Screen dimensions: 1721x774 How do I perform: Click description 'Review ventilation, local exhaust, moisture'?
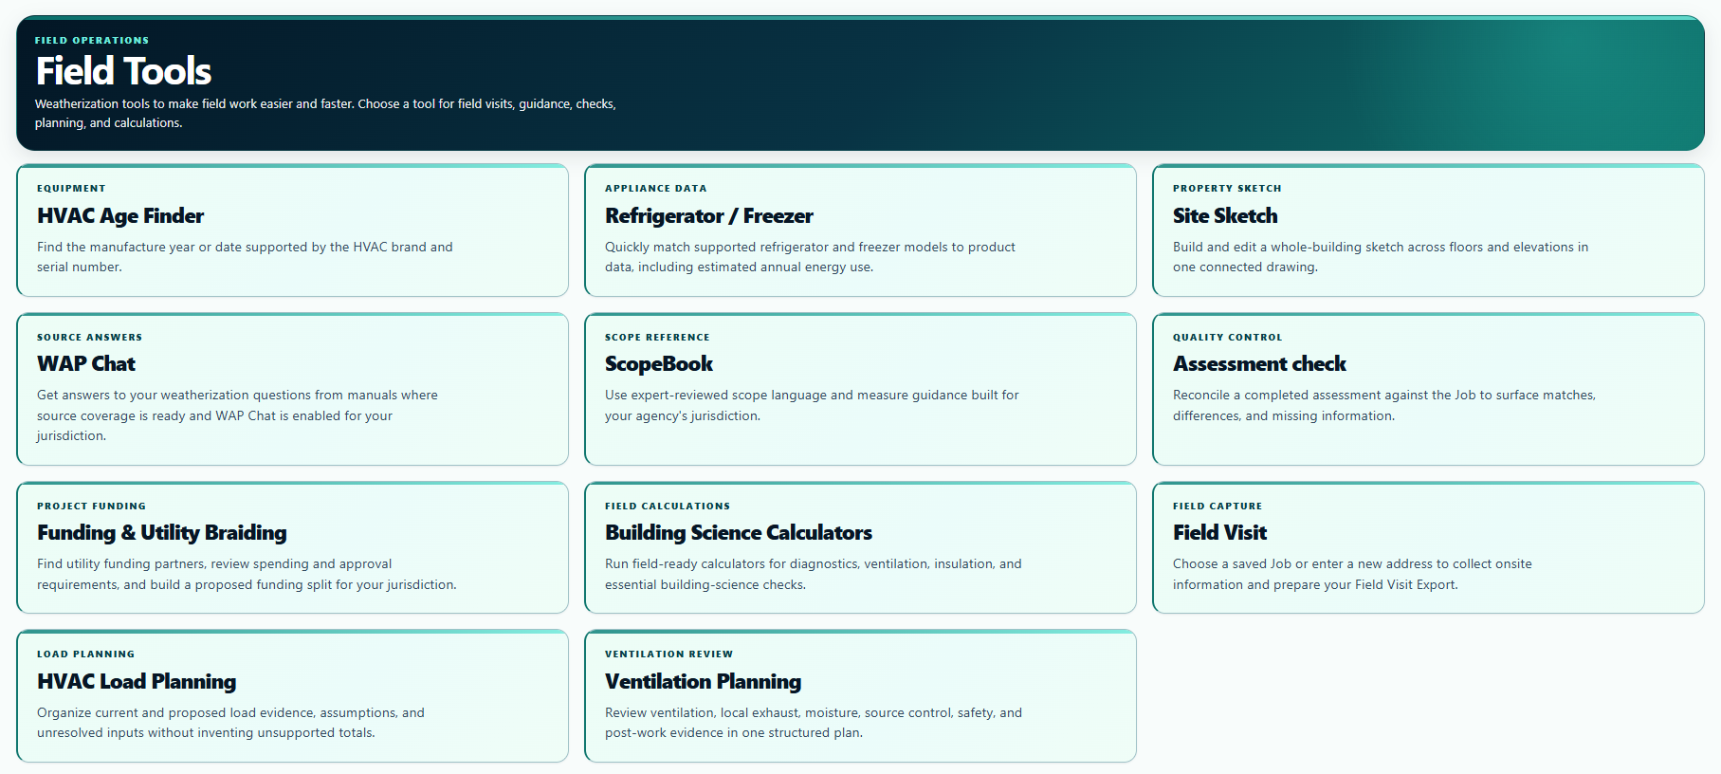pyautogui.click(x=814, y=723)
